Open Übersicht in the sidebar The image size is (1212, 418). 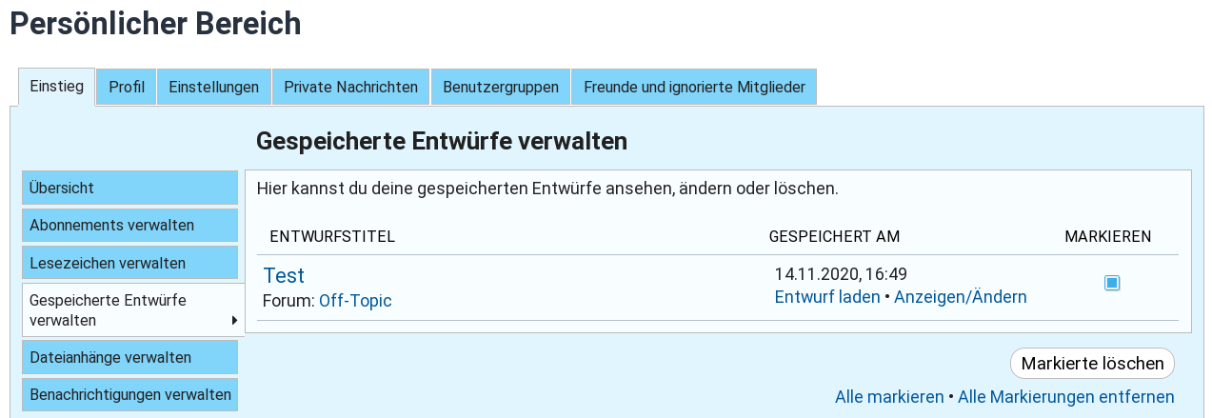click(x=129, y=189)
